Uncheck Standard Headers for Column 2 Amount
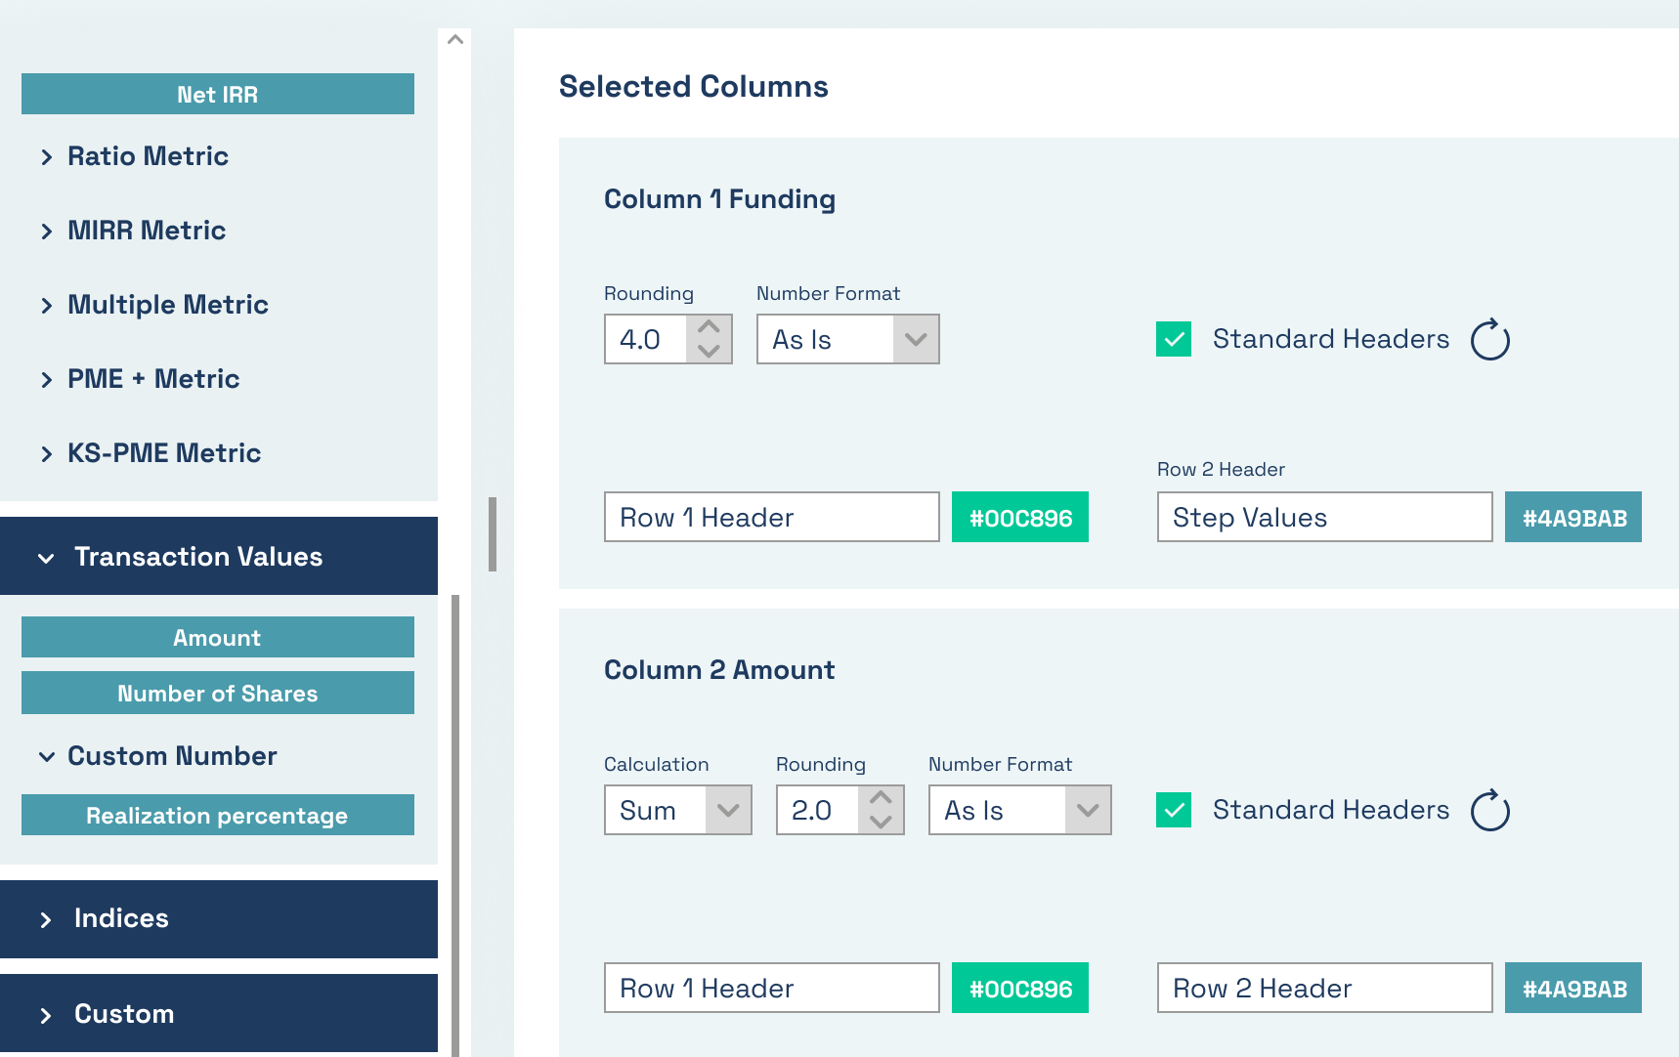Image resolution: width=1679 pixels, height=1057 pixels. tap(1174, 810)
